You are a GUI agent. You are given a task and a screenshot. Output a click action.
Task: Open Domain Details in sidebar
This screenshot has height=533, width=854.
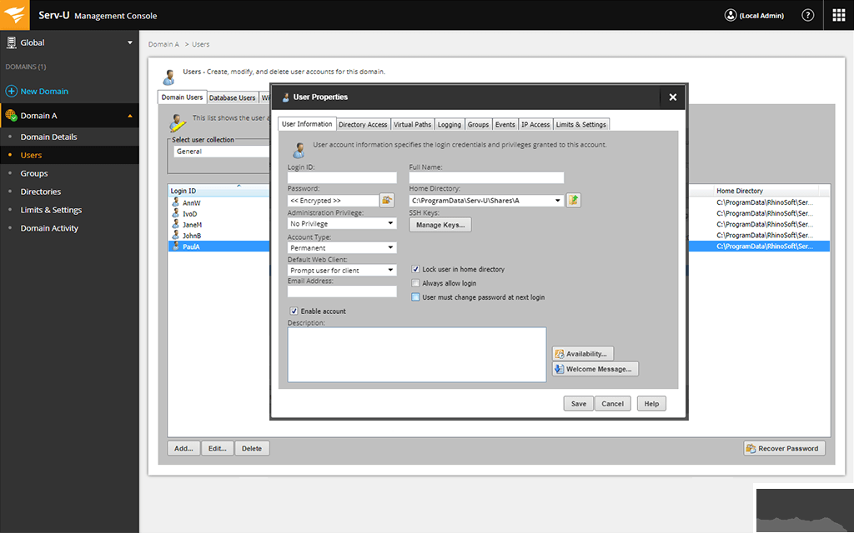point(49,137)
